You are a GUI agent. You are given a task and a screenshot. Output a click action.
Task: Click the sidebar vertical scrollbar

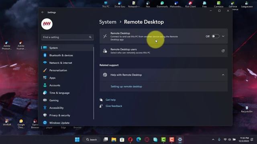click(x=94, y=83)
